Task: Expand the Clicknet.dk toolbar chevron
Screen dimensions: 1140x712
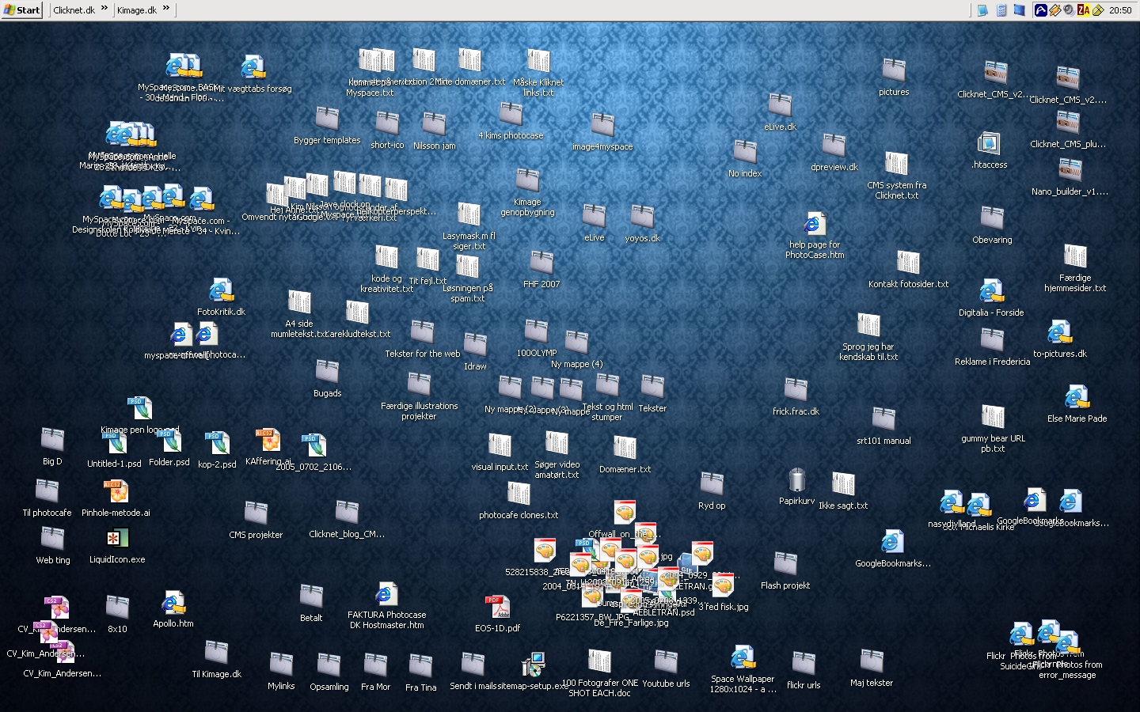Action: tap(104, 9)
